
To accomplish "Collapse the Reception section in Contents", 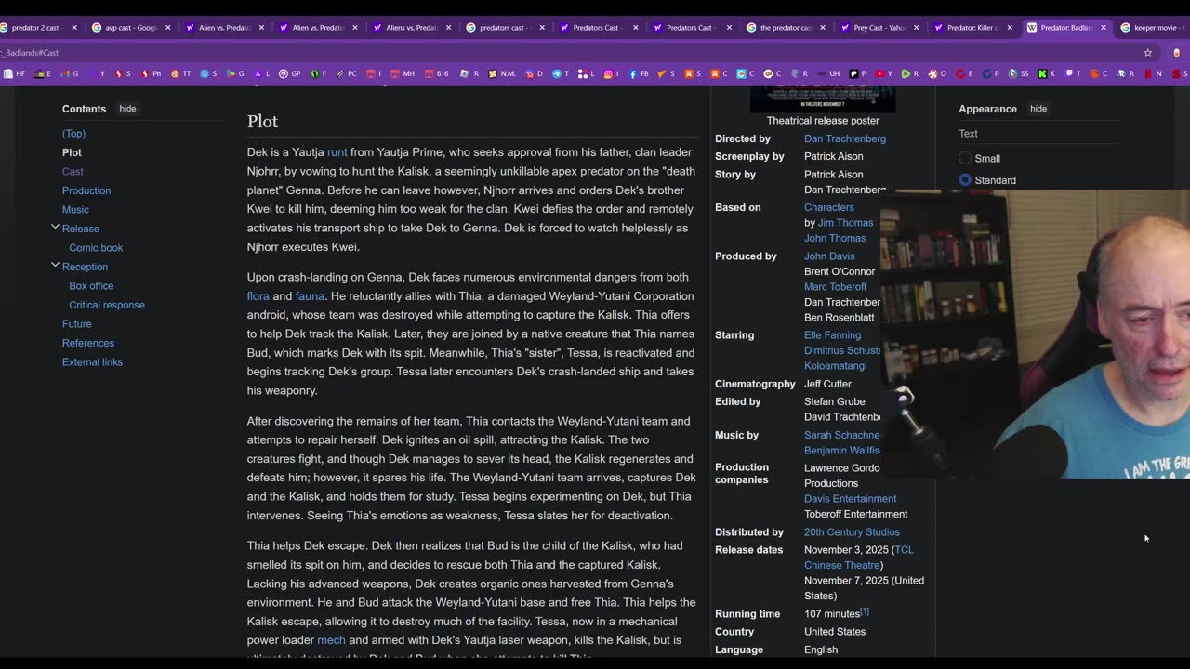I will click(x=55, y=266).
